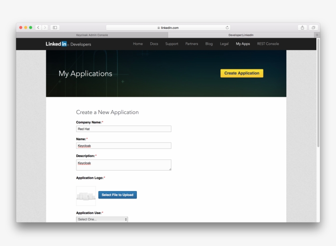Click the default application logo thumbnail

[x=86, y=196]
